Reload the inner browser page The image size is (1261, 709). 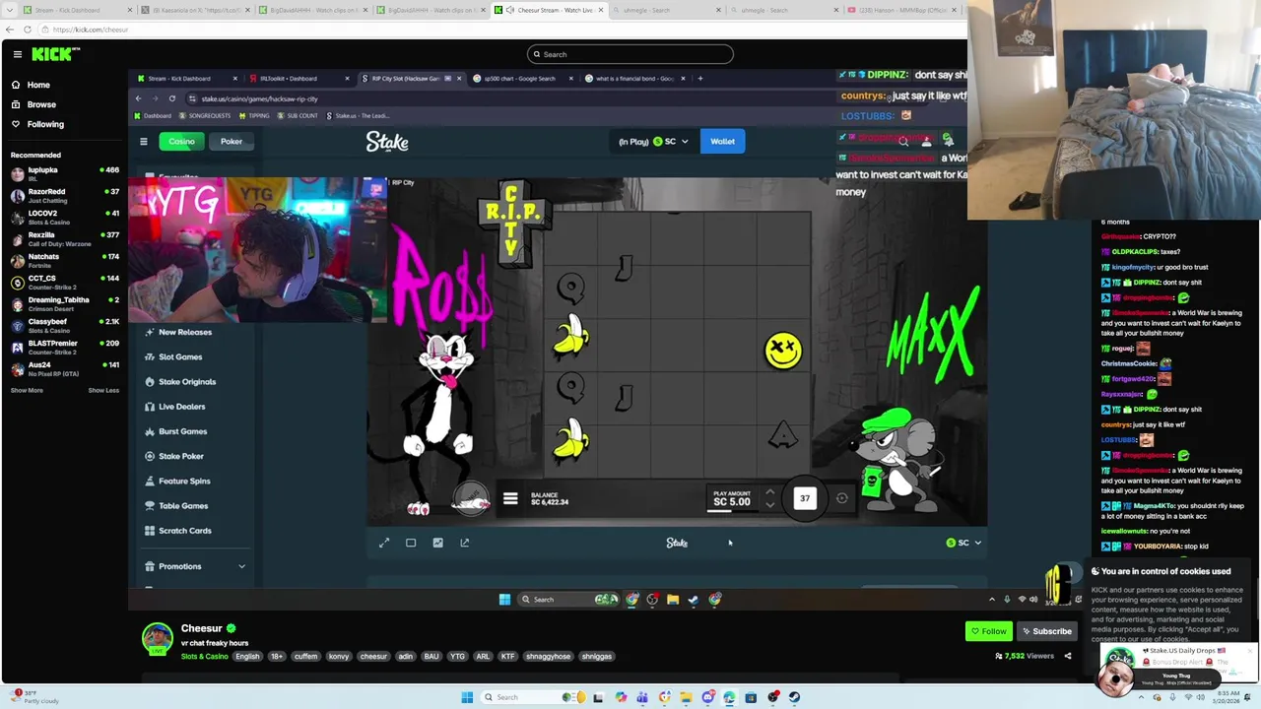coord(171,98)
